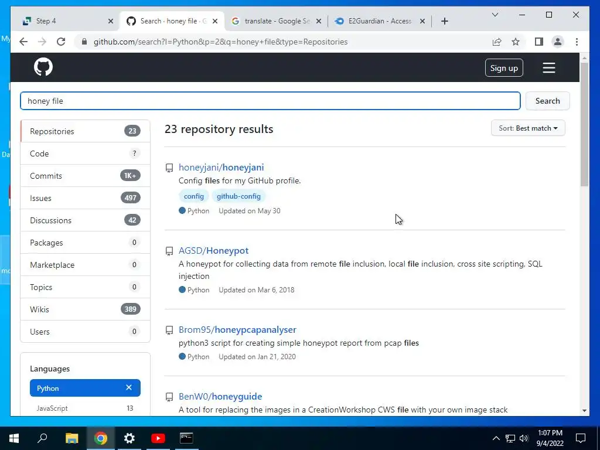600x450 pixels.
Task: Select the Marketplace results filter
Action: pyautogui.click(x=85, y=265)
